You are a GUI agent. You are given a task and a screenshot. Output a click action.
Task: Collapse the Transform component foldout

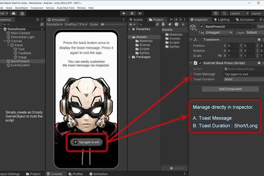[191, 40]
